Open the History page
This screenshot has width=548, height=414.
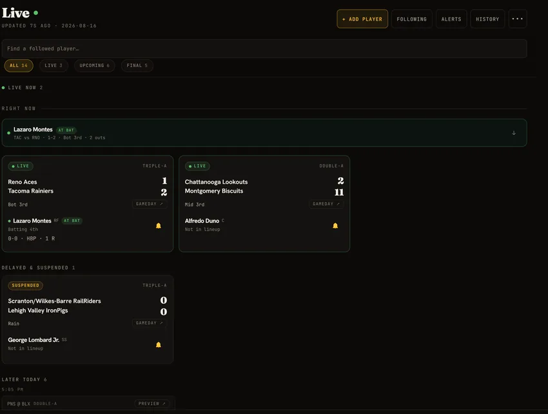tap(487, 19)
